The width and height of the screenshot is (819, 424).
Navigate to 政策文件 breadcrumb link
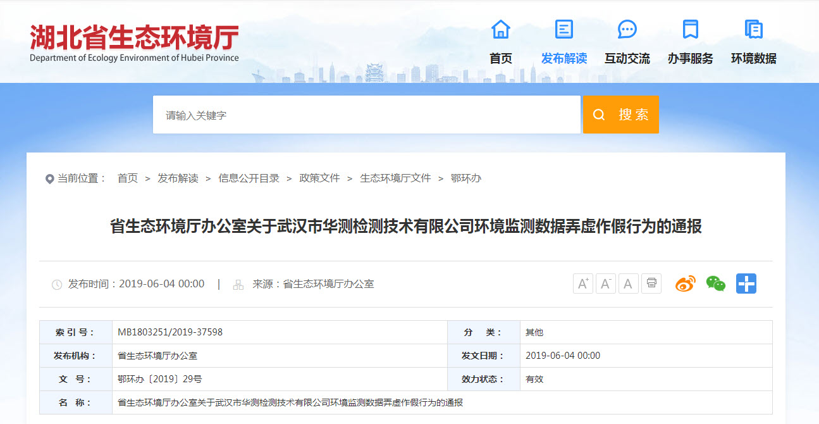click(319, 178)
